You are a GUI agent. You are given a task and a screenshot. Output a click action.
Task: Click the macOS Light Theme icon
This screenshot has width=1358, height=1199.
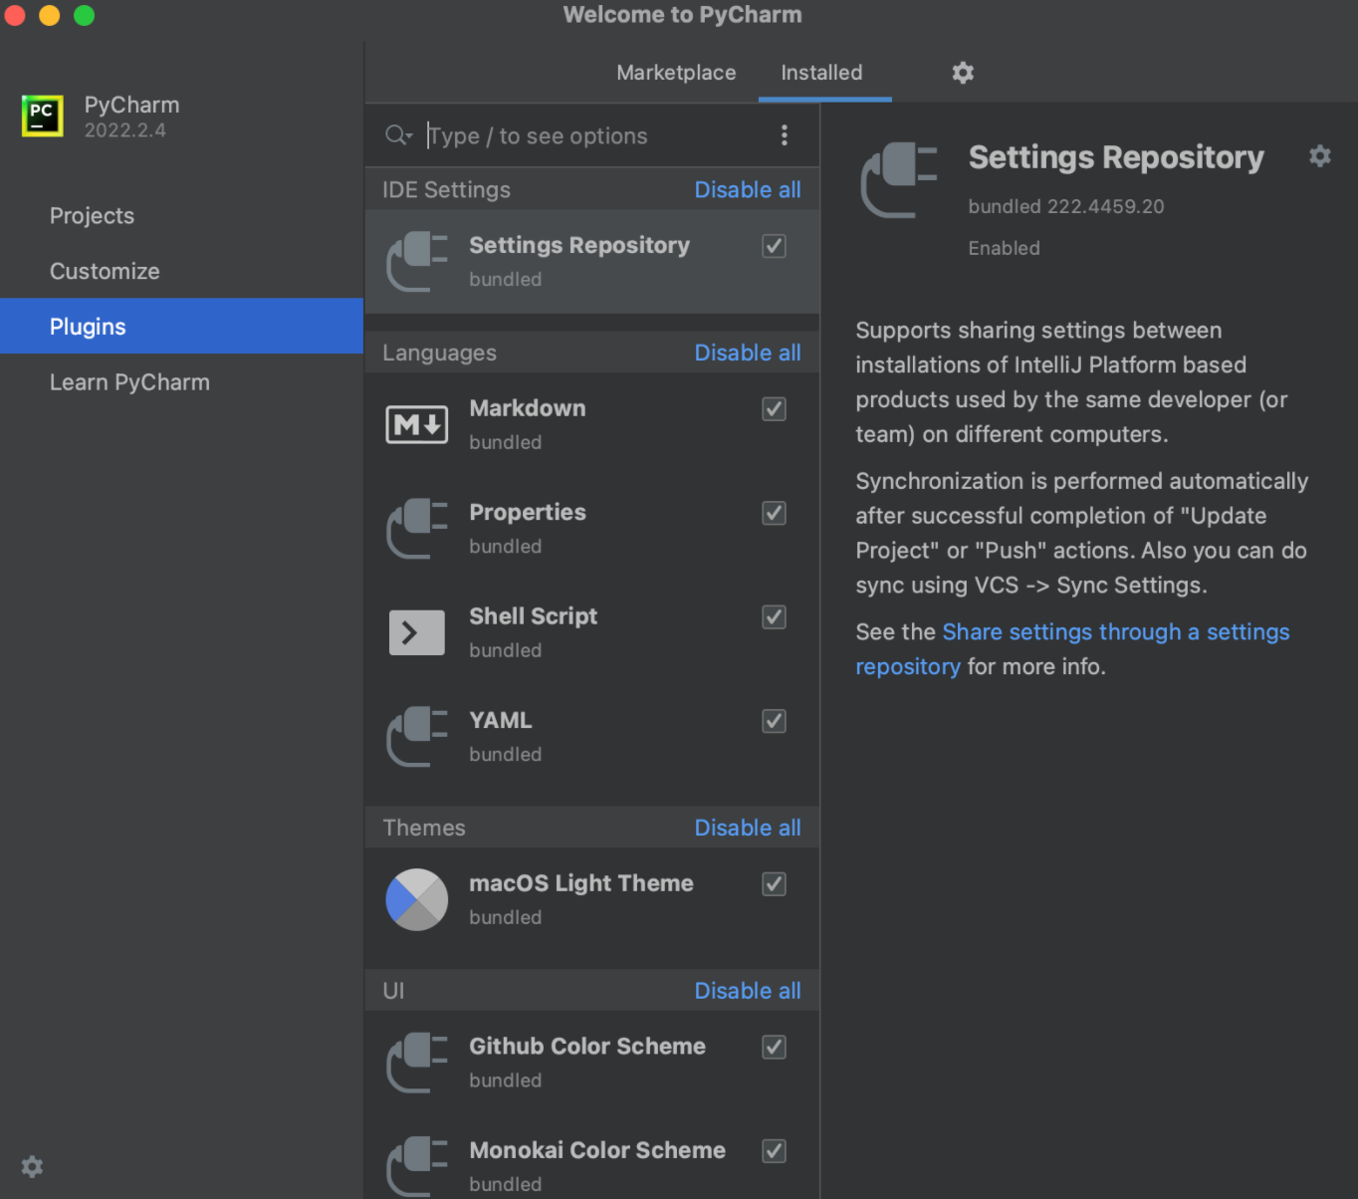(x=417, y=899)
